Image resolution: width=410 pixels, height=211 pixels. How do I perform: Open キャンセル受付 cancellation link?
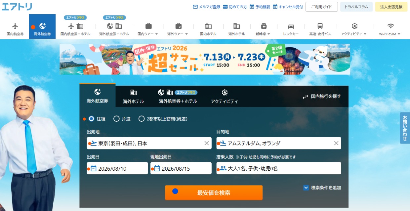288,7
